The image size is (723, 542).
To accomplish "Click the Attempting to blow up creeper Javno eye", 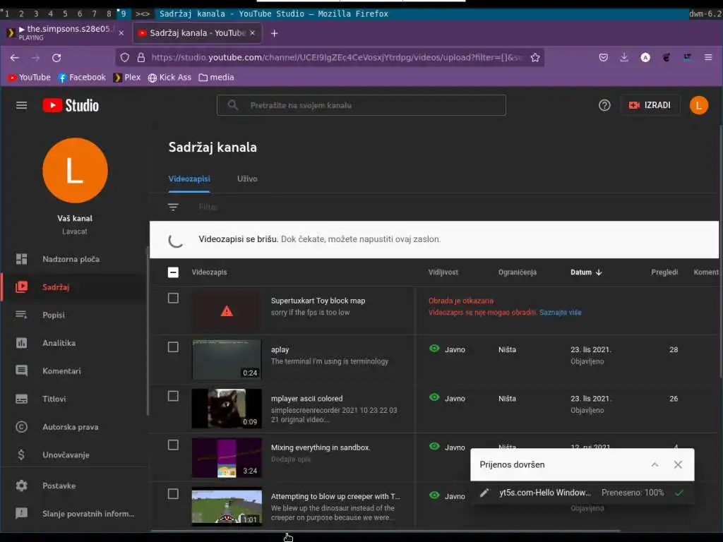I will [434, 495].
